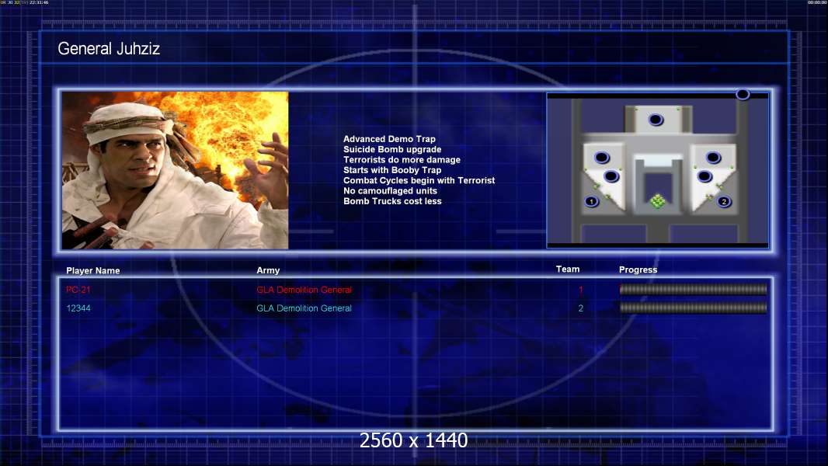The height and width of the screenshot is (466, 828).
Task: Click the marker at the minimap's top-right corner
Action: (743, 95)
